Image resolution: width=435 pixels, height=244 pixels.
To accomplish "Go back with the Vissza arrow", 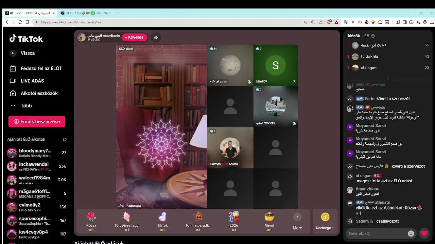I will coord(13,53).
